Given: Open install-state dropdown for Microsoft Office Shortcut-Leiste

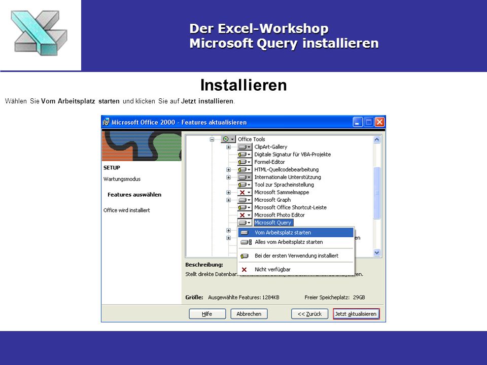Looking at the screenshot, I should click(x=245, y=207).
